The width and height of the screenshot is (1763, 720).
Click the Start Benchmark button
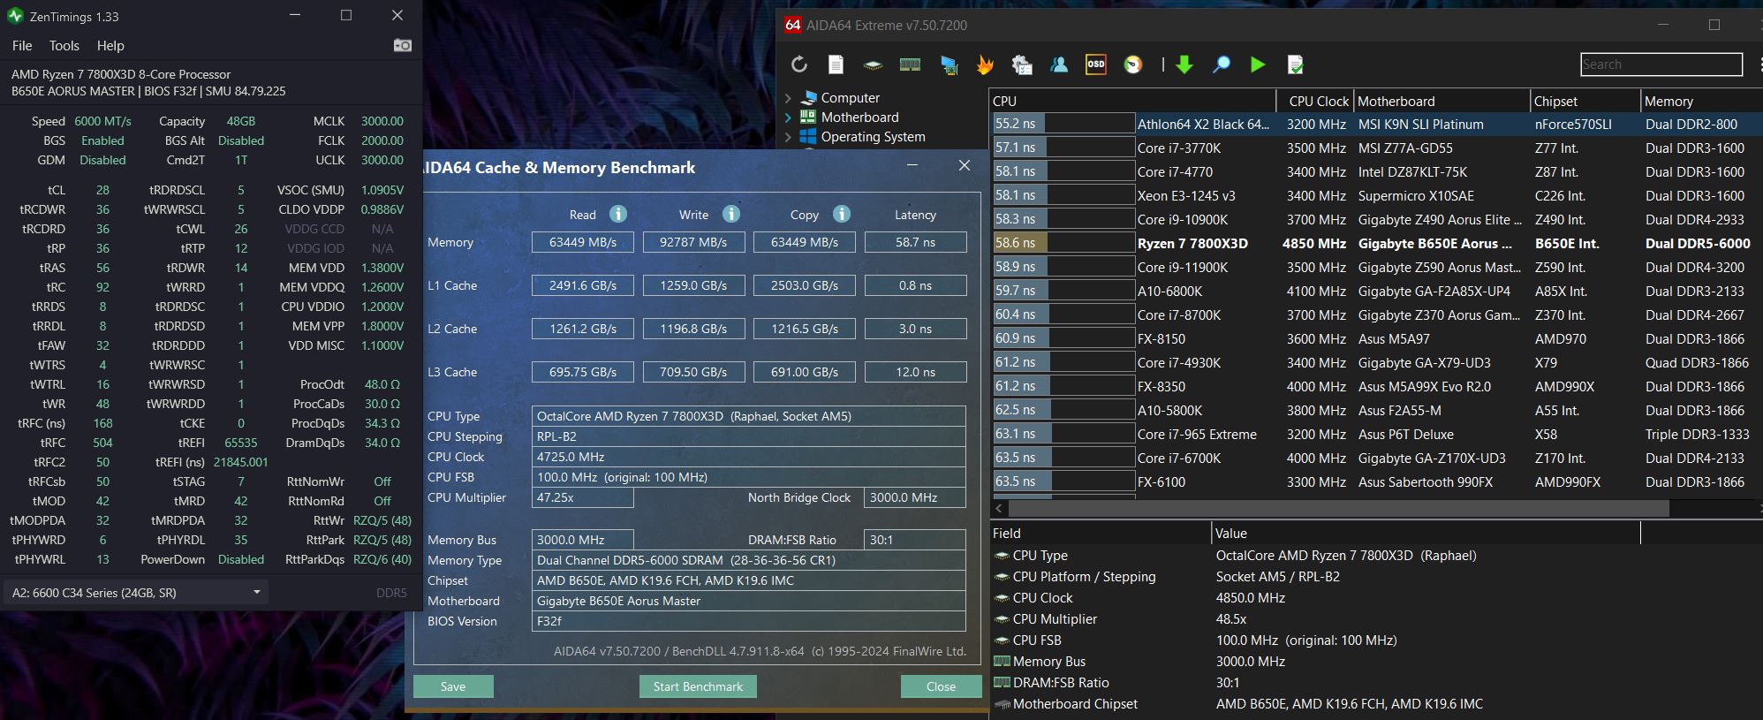pos(698,686)
